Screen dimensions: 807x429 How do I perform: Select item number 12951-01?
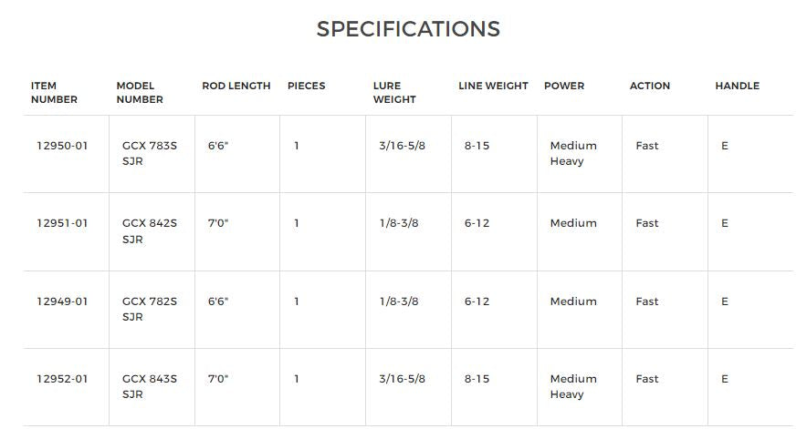[62, 223]
